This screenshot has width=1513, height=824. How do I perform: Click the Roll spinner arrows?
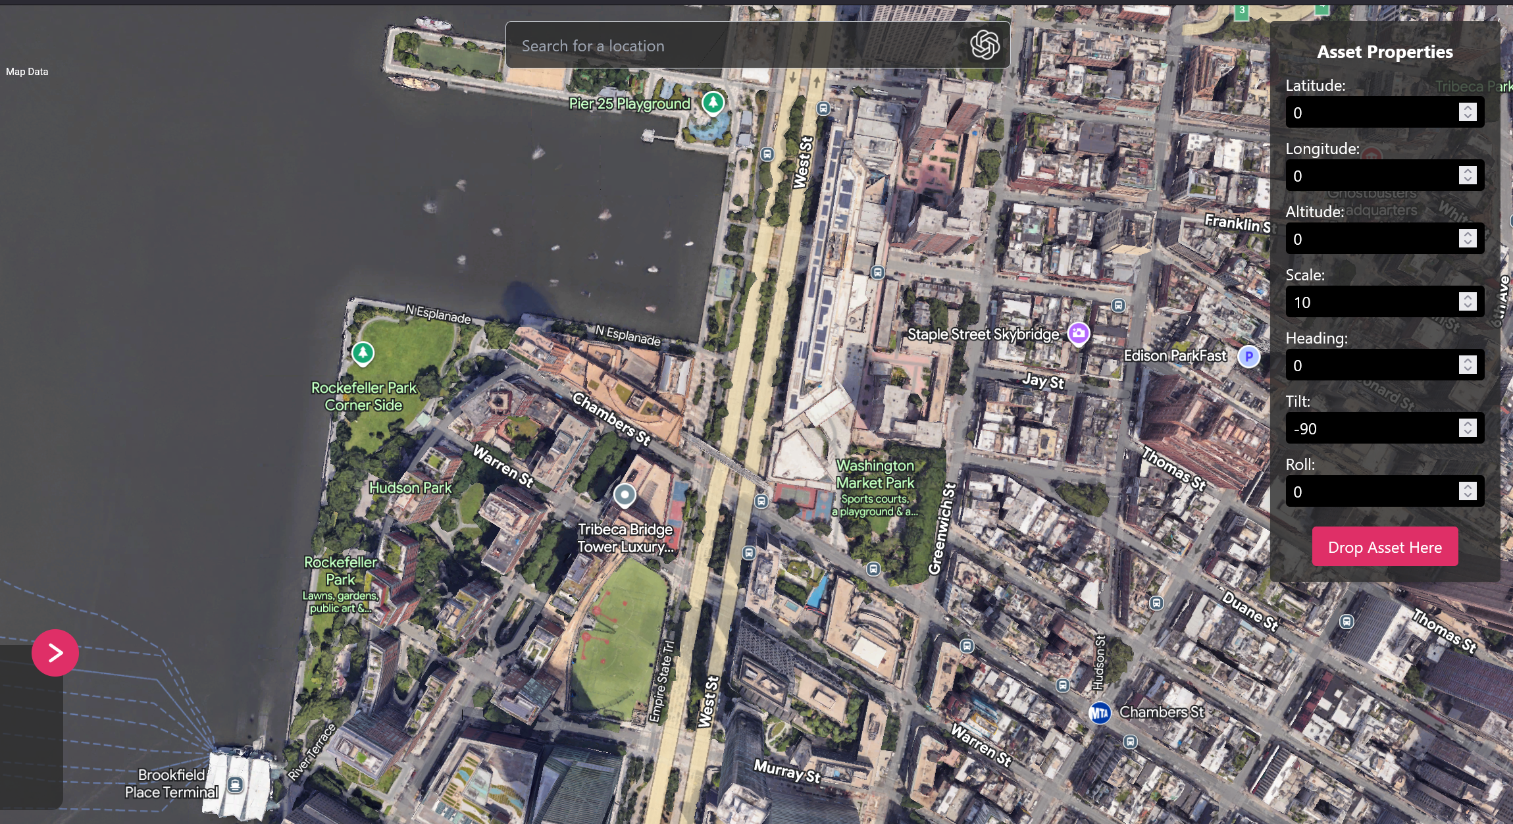coord(1468,492)
